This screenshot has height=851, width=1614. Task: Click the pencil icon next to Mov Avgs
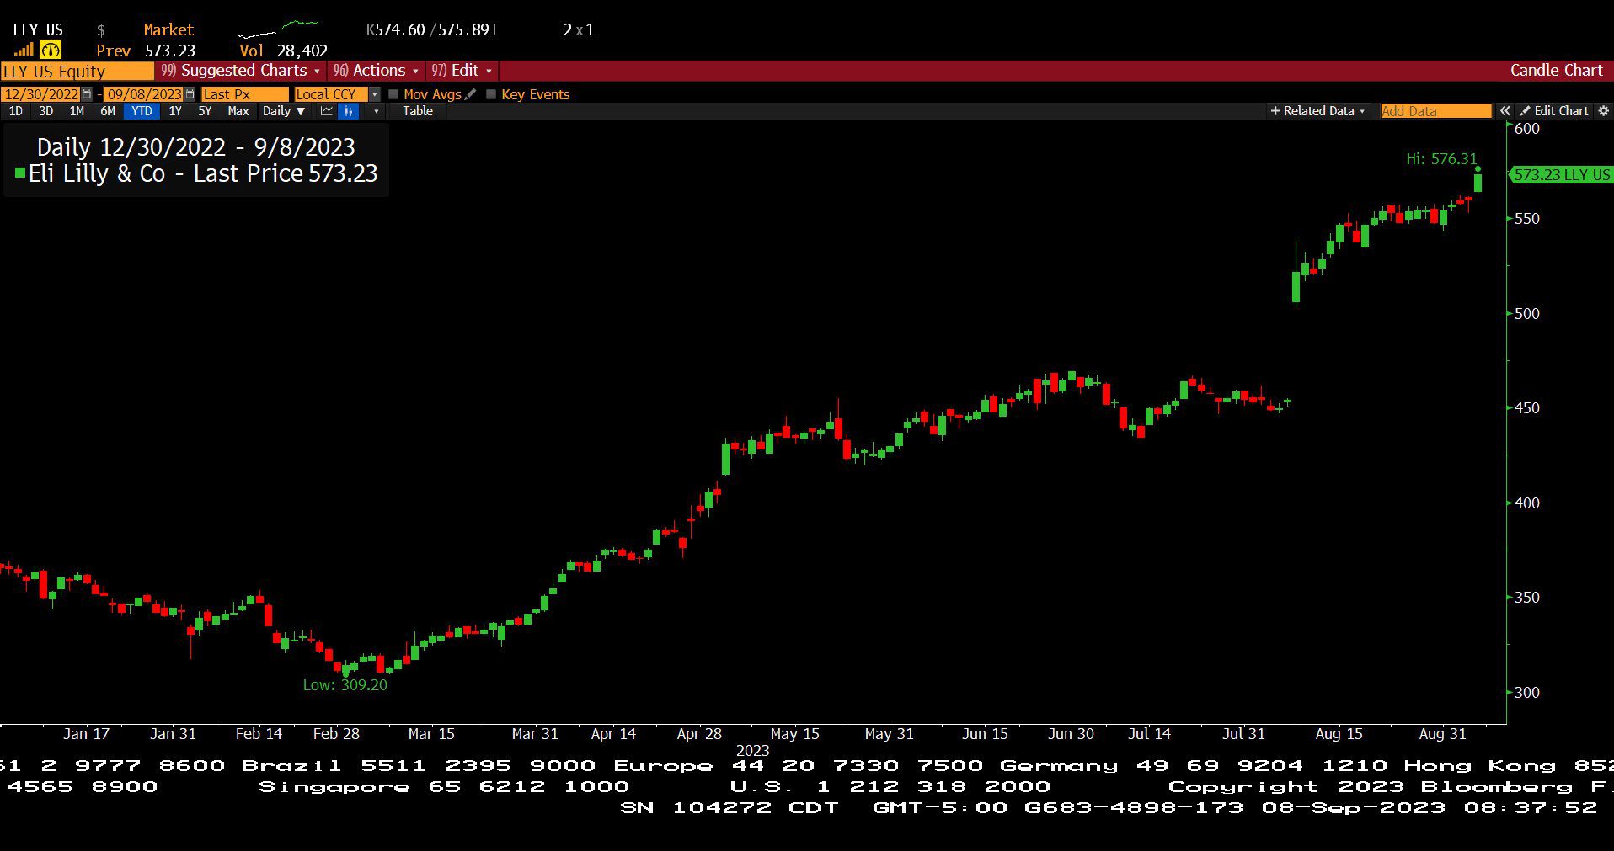(x=471, y=94)
